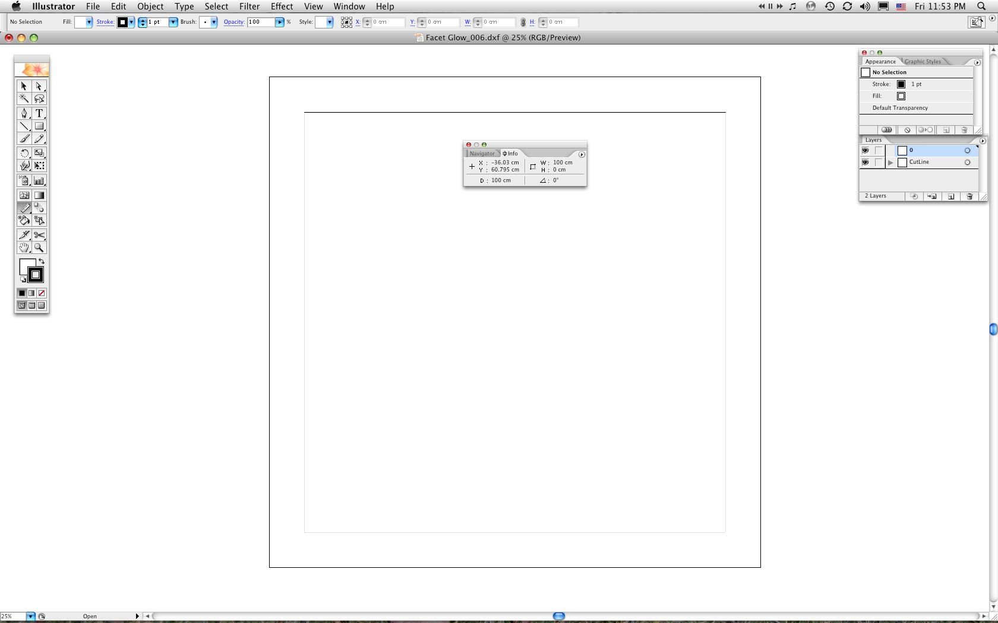Select the Selection (black arrow) tool
The width and height of the screenshot is (998, 623).
(24, 87)
